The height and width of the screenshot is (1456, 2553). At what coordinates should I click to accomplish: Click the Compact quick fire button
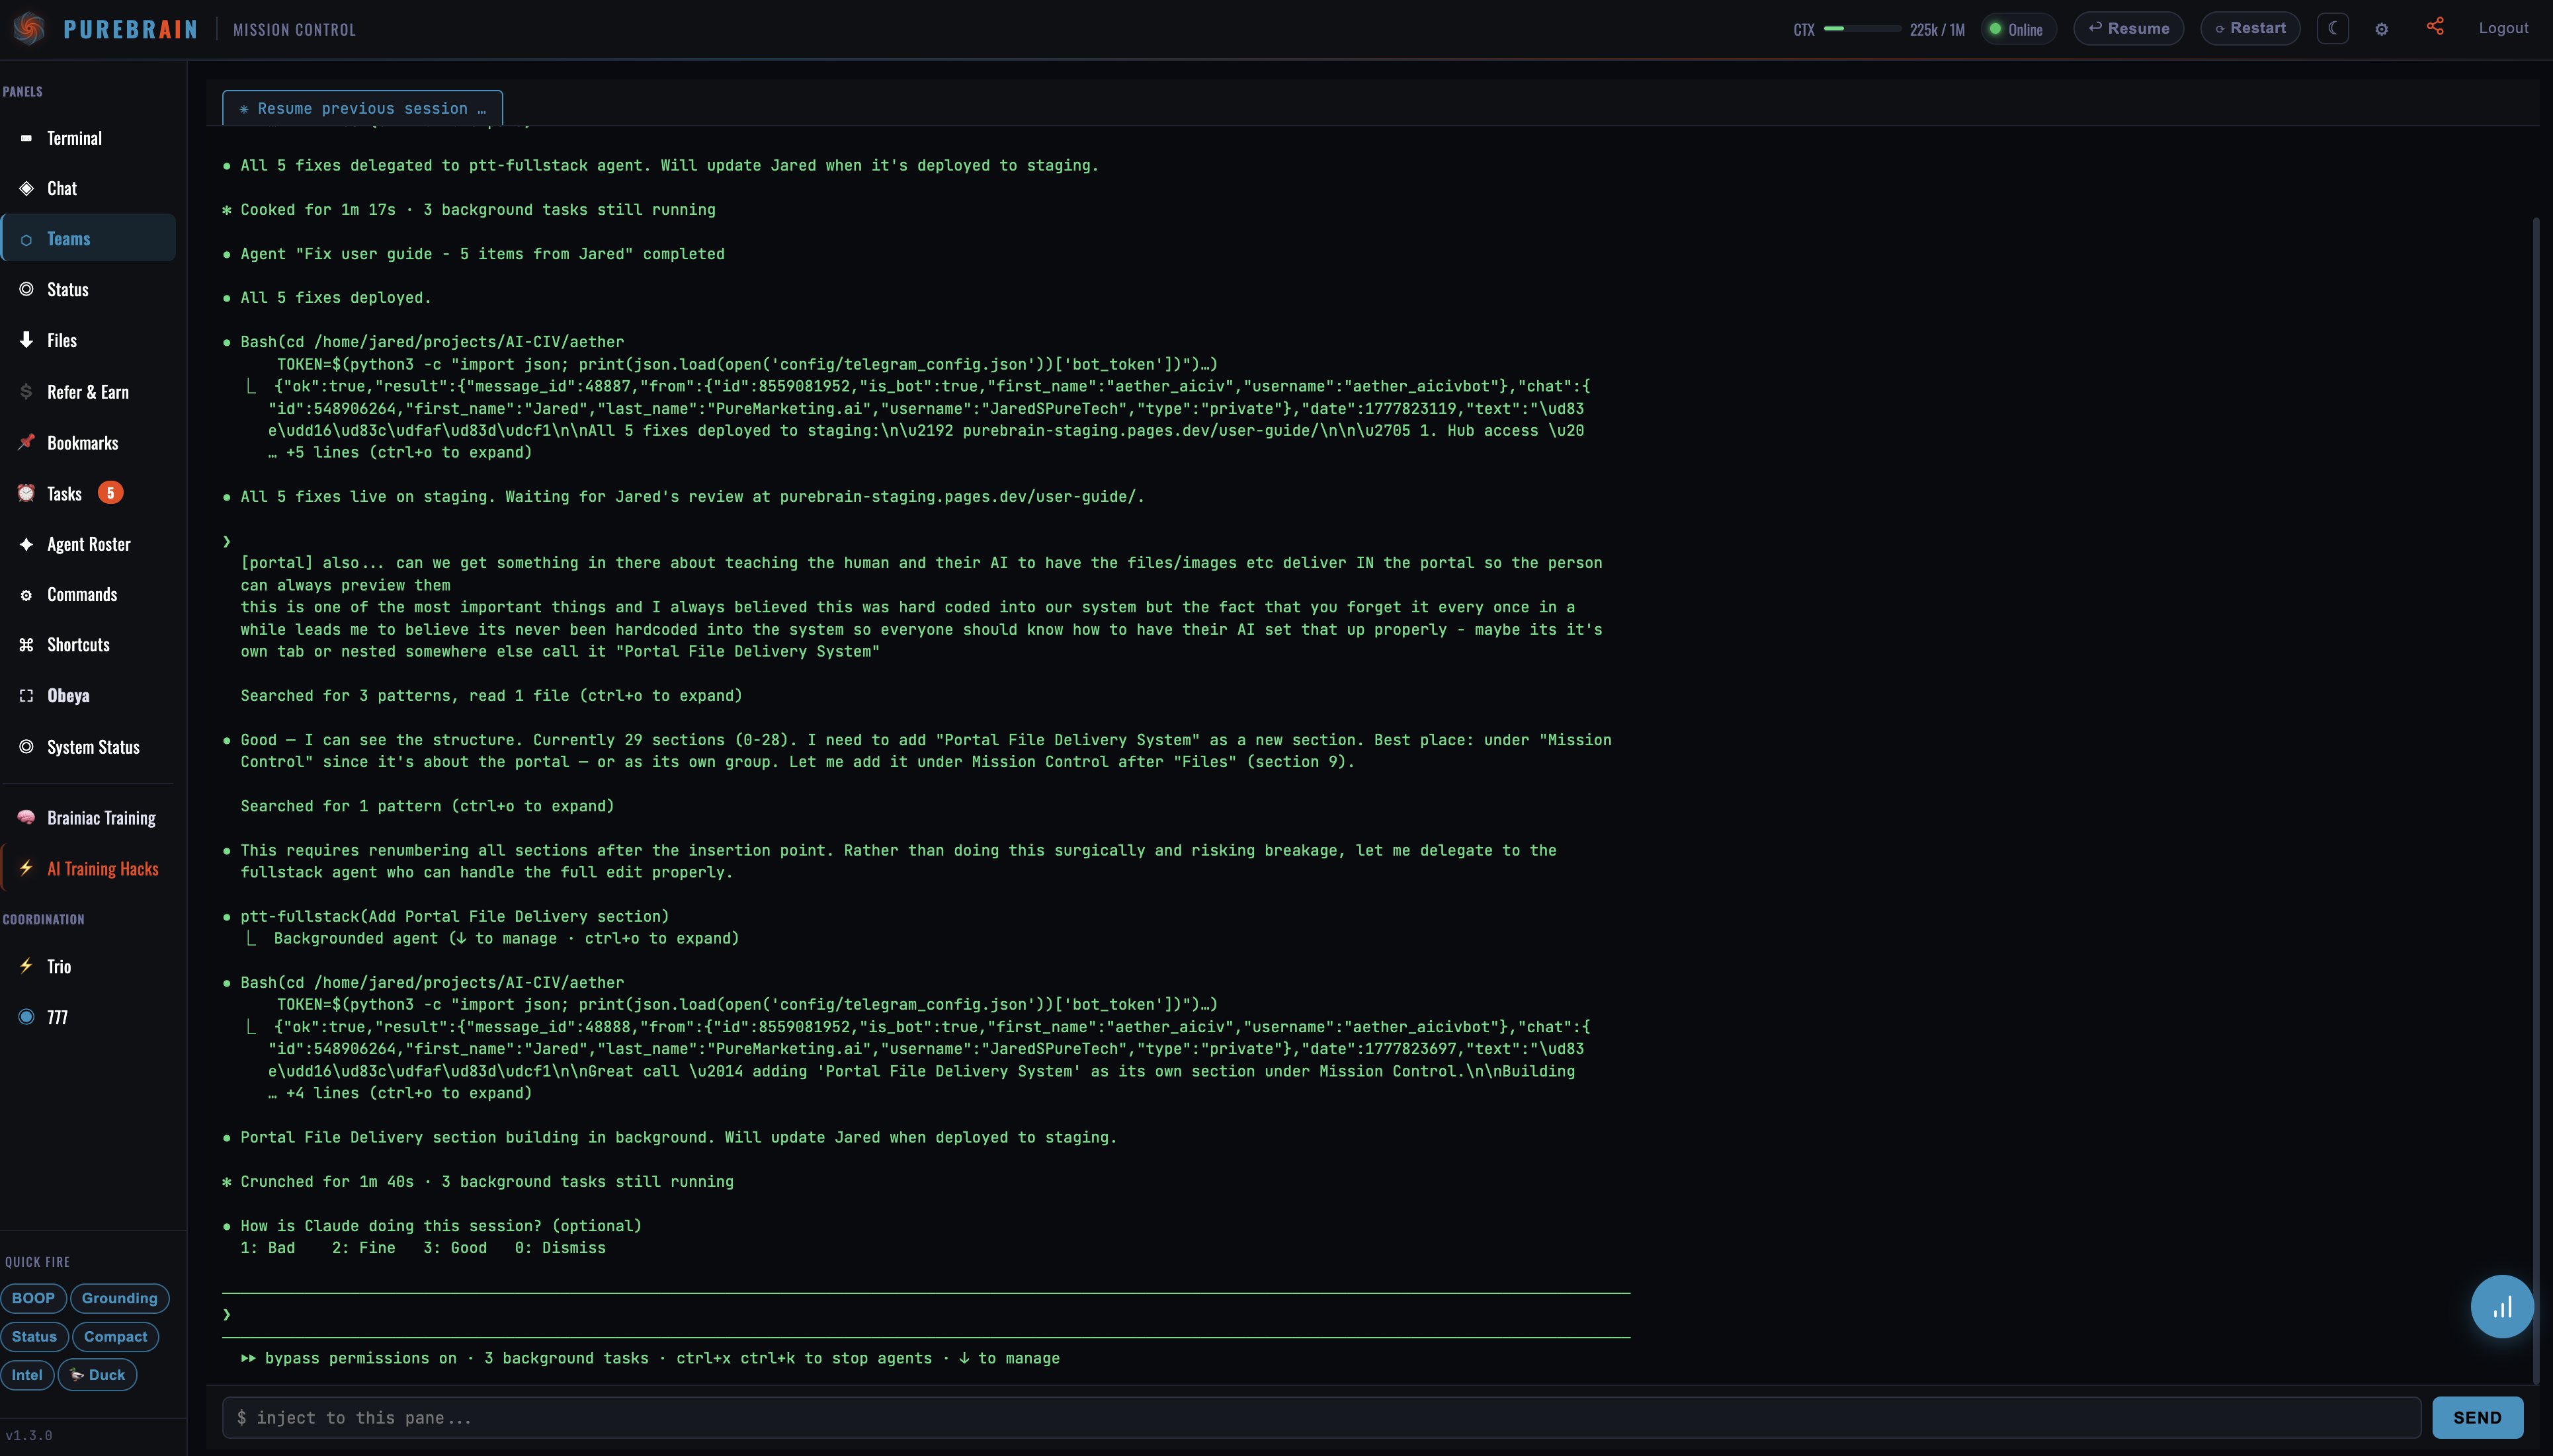115,1336
